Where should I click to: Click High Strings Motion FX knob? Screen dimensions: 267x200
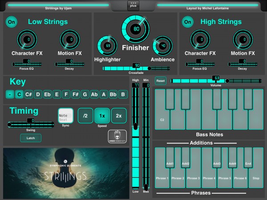point(243,40)
